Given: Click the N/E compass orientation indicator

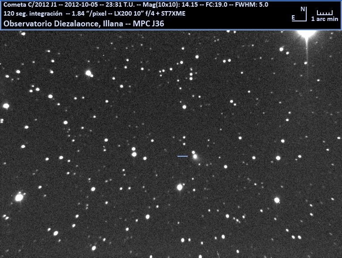Looking at the screenshot, I should click(x=299, y=14).
